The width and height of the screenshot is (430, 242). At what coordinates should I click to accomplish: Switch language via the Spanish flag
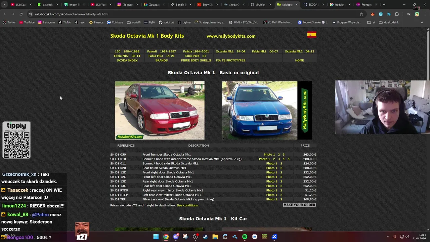pos(311,34)
